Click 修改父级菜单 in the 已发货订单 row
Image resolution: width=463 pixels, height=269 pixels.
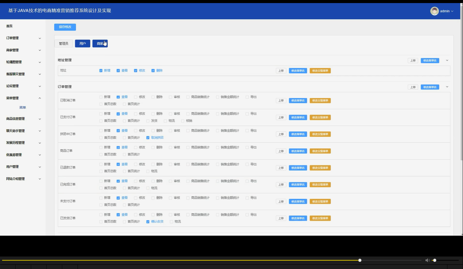pyautogui.click(x=320, y=218)
